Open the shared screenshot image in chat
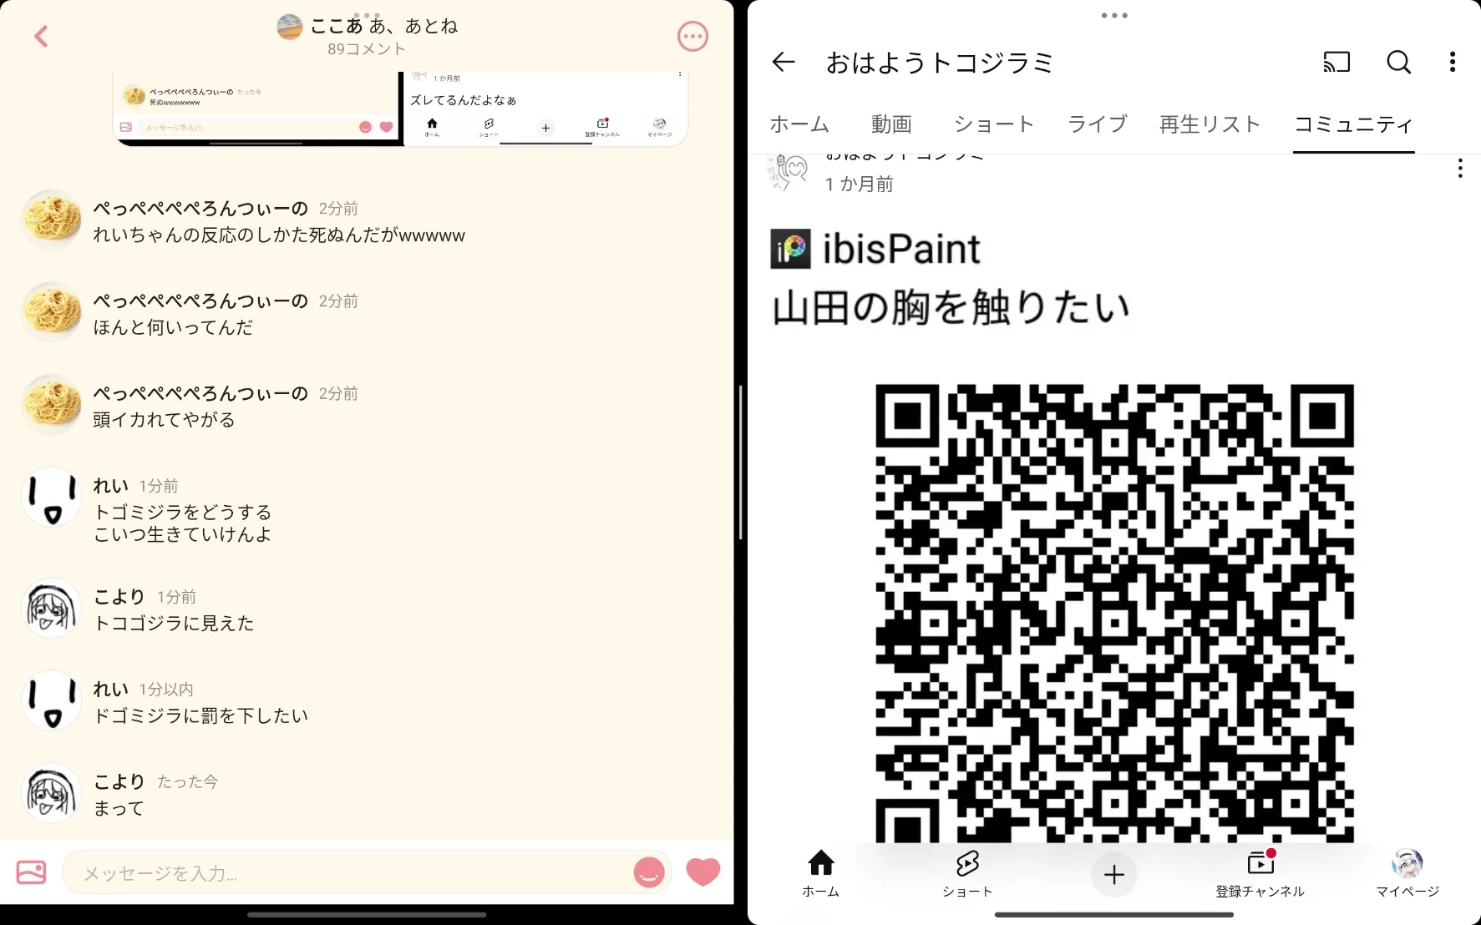Viewport: 1481px width, 925px height. coord(400,109)
